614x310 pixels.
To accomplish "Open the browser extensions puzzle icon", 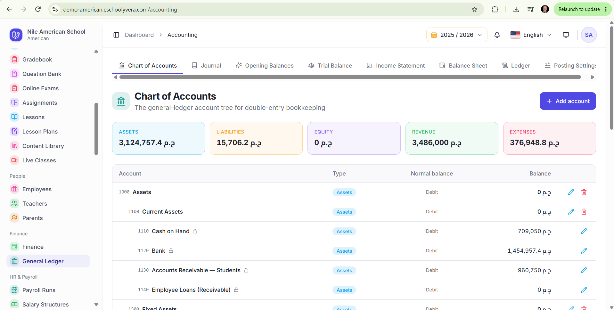I will click(495, 9).
